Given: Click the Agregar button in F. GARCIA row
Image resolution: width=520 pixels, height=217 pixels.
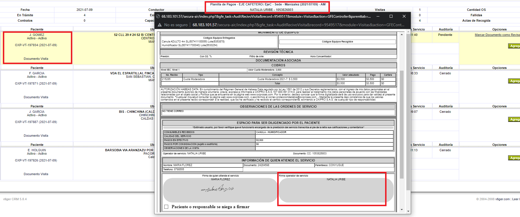Looking at the screenshot, I should pyautogui.click(x=514, y=81).
